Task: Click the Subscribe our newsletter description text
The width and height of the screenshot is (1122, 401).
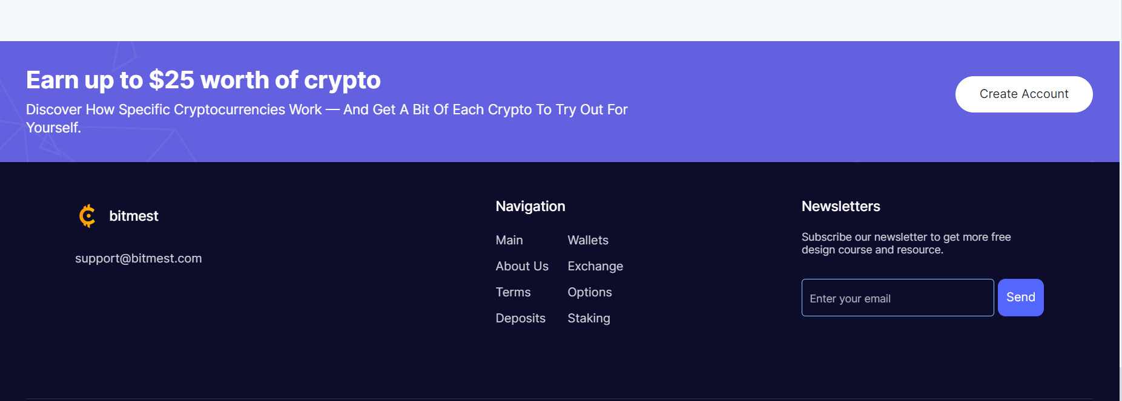Action: pyautogui.click(x=906, y=243)
